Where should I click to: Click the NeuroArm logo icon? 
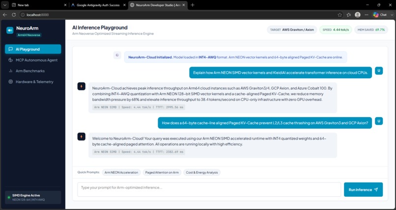pos(10,30)
